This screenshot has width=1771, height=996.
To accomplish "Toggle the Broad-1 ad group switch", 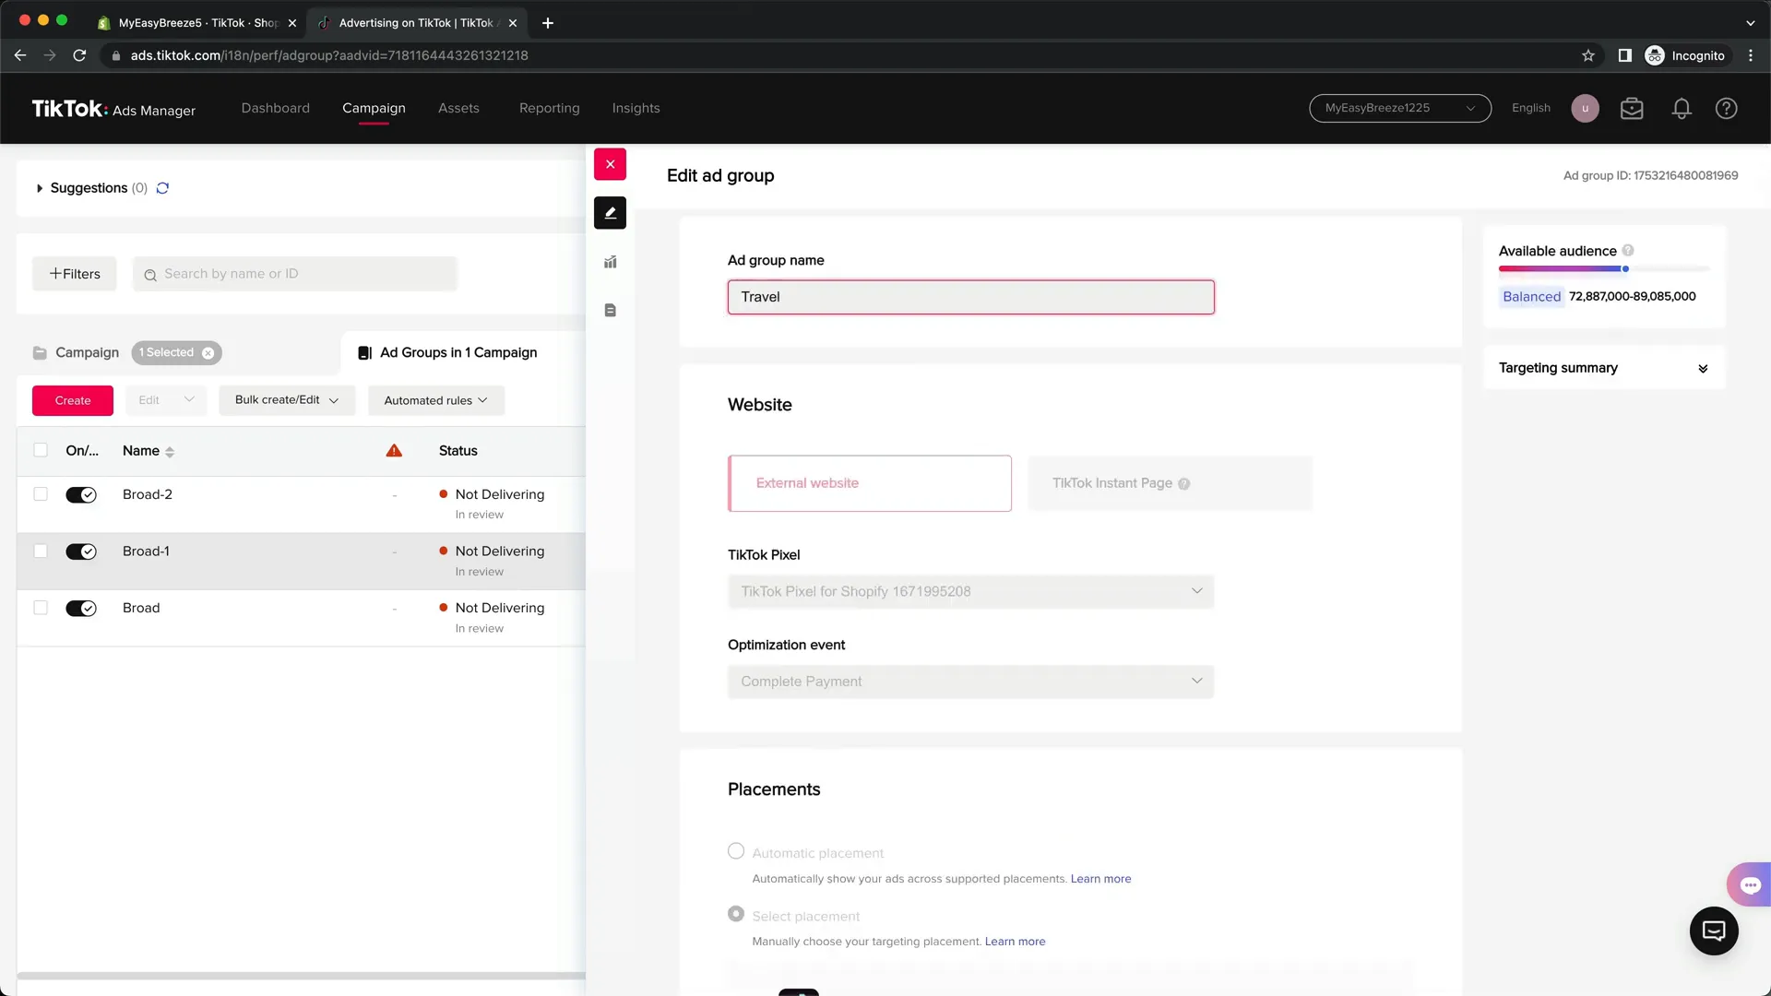I will coord(81,551).
